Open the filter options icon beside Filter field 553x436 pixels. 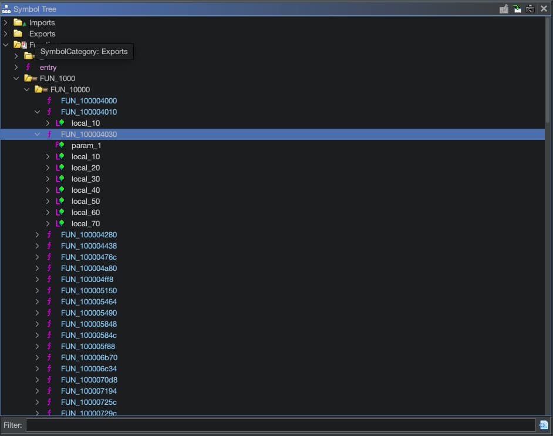[544, 425]
